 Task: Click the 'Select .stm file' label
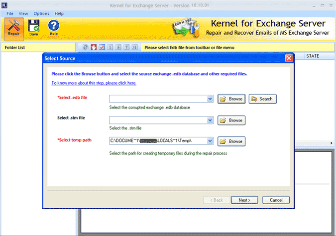(71, 118)
